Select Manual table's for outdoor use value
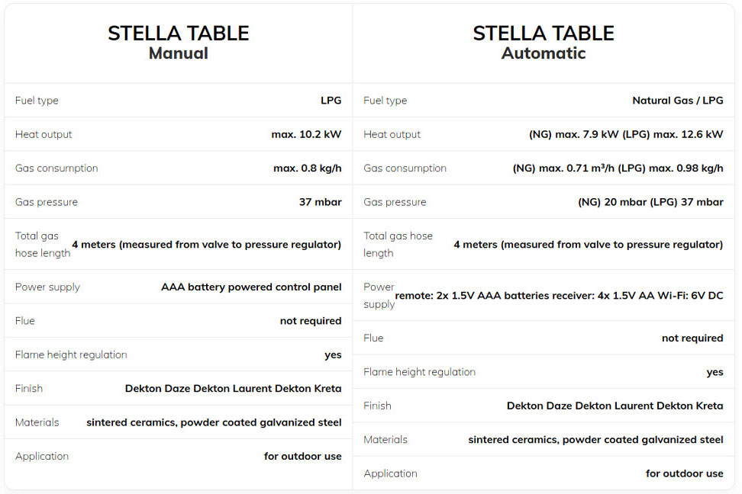The image size is (742, 494). click(x=302, y=457)
